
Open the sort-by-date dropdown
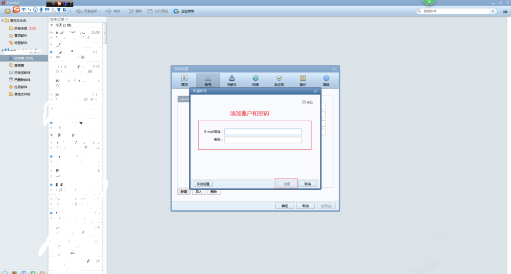(59, 19)
